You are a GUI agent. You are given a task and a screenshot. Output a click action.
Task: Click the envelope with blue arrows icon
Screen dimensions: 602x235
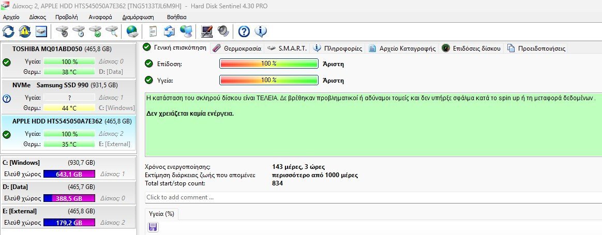click(169, 31)
